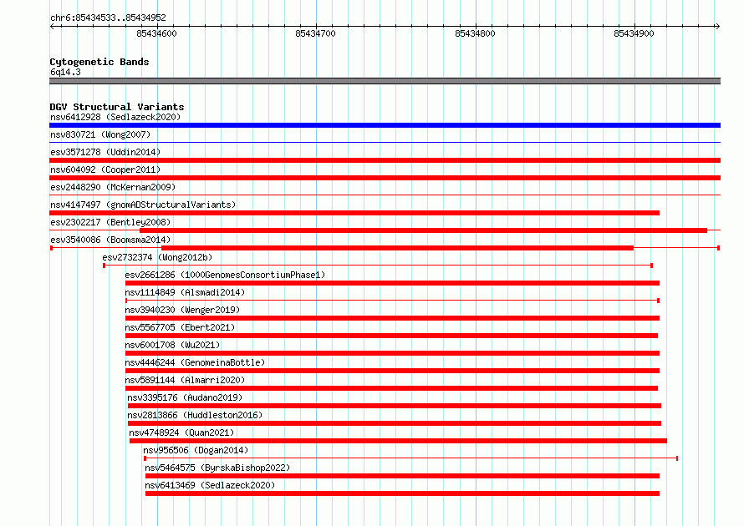Open the esv3571278 (Uddin2014) variant label
The width and height of the screenshot is (744, 526).
coord(105,152)
